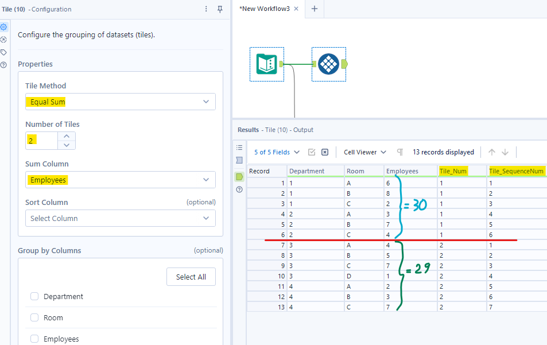The height and width of the screenshot is (345, 547).
Task: Enable the Department group by checkbox
Action: point(34,296)
